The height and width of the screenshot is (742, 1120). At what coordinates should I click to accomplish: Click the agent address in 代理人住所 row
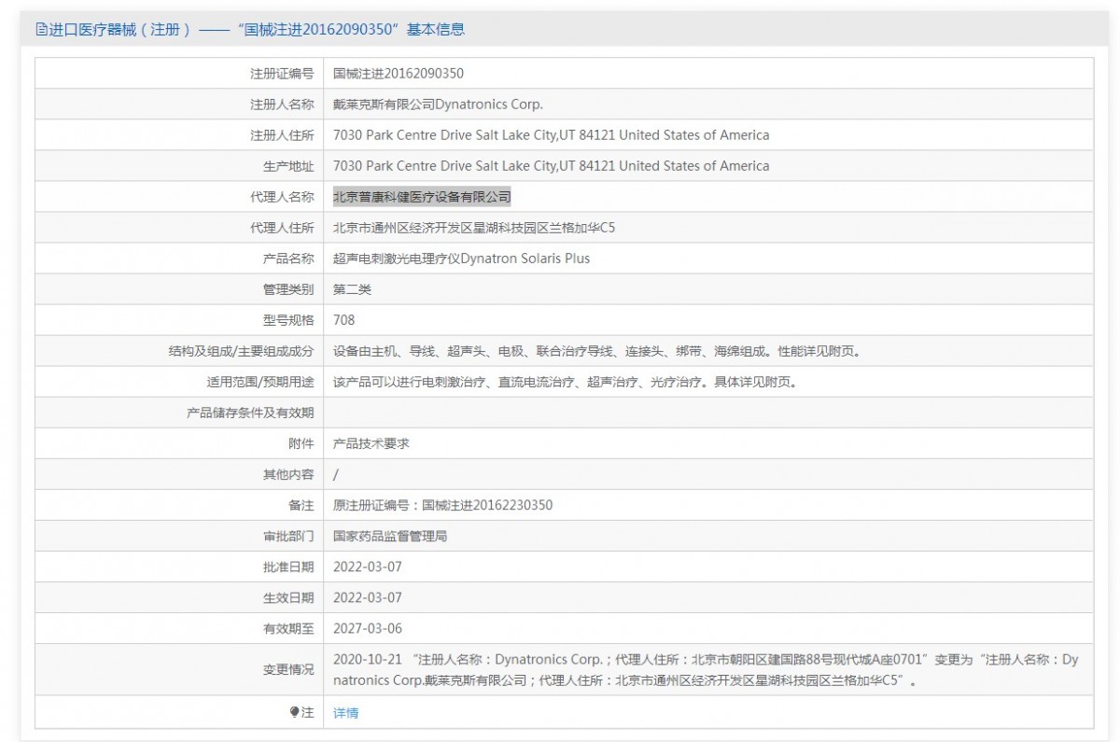[x=474, y=228]
